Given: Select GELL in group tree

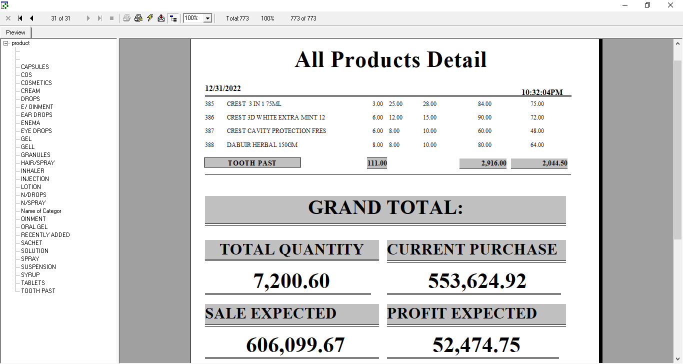Looking at the screenshot, I should [x=28, y=147].
